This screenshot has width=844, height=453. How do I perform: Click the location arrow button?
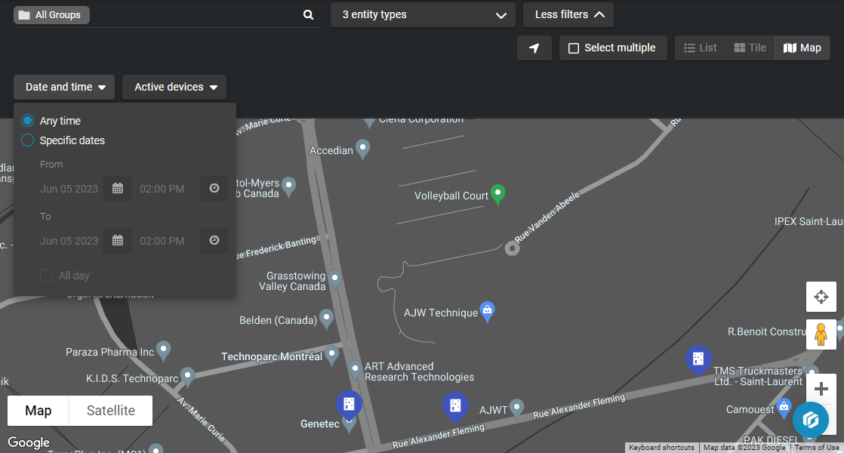tap(534, 48)
